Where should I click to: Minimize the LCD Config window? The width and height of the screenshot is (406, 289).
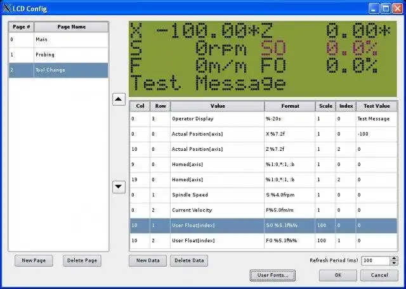coord(374,8)
